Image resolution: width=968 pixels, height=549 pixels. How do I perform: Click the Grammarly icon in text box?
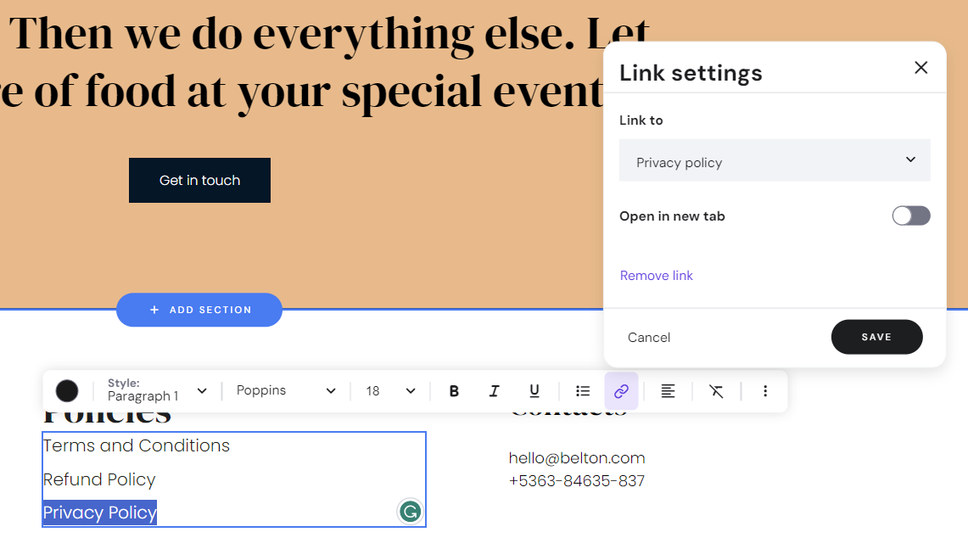(411, 512)
